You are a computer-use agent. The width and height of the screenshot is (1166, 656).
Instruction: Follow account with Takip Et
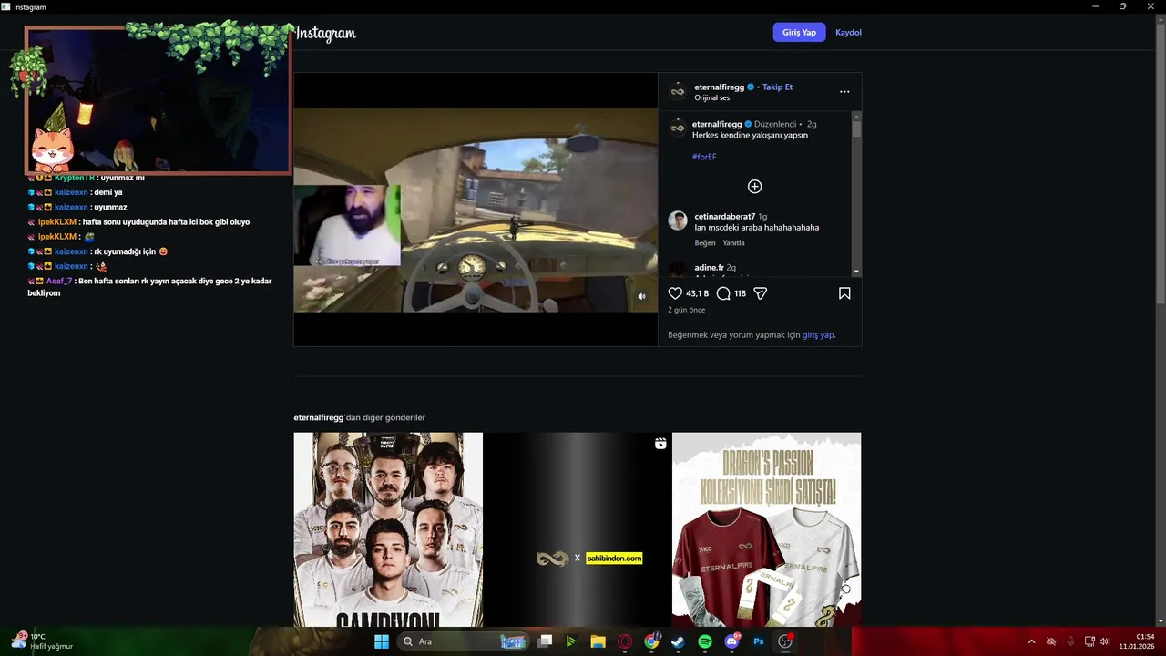pos(777,87)
